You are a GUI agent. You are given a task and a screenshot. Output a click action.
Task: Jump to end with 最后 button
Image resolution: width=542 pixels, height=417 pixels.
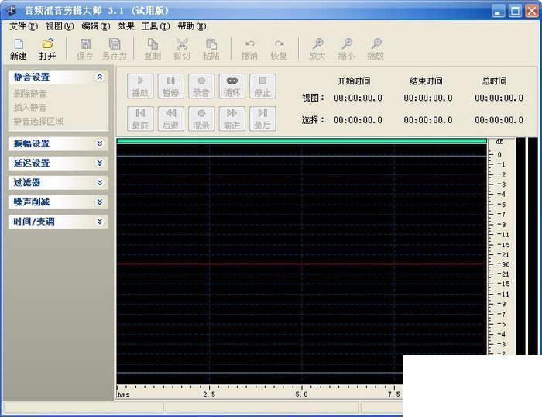tap(262, 119)
